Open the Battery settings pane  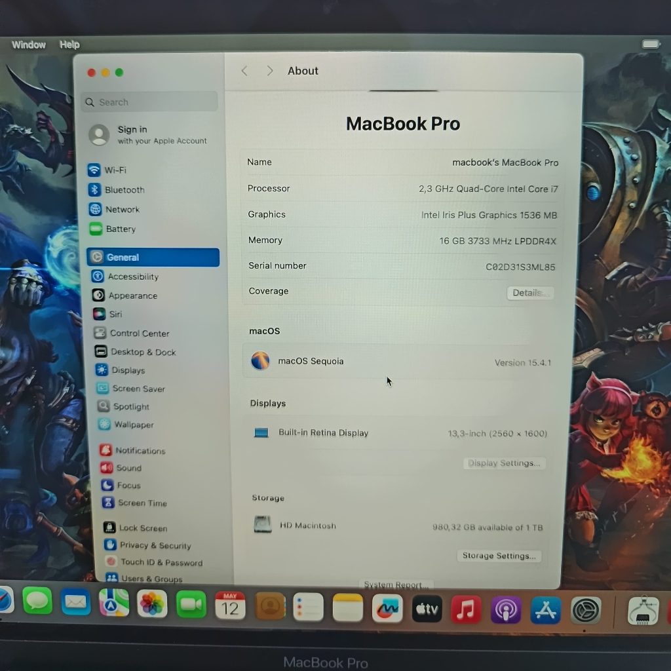(x=120, y=229)
